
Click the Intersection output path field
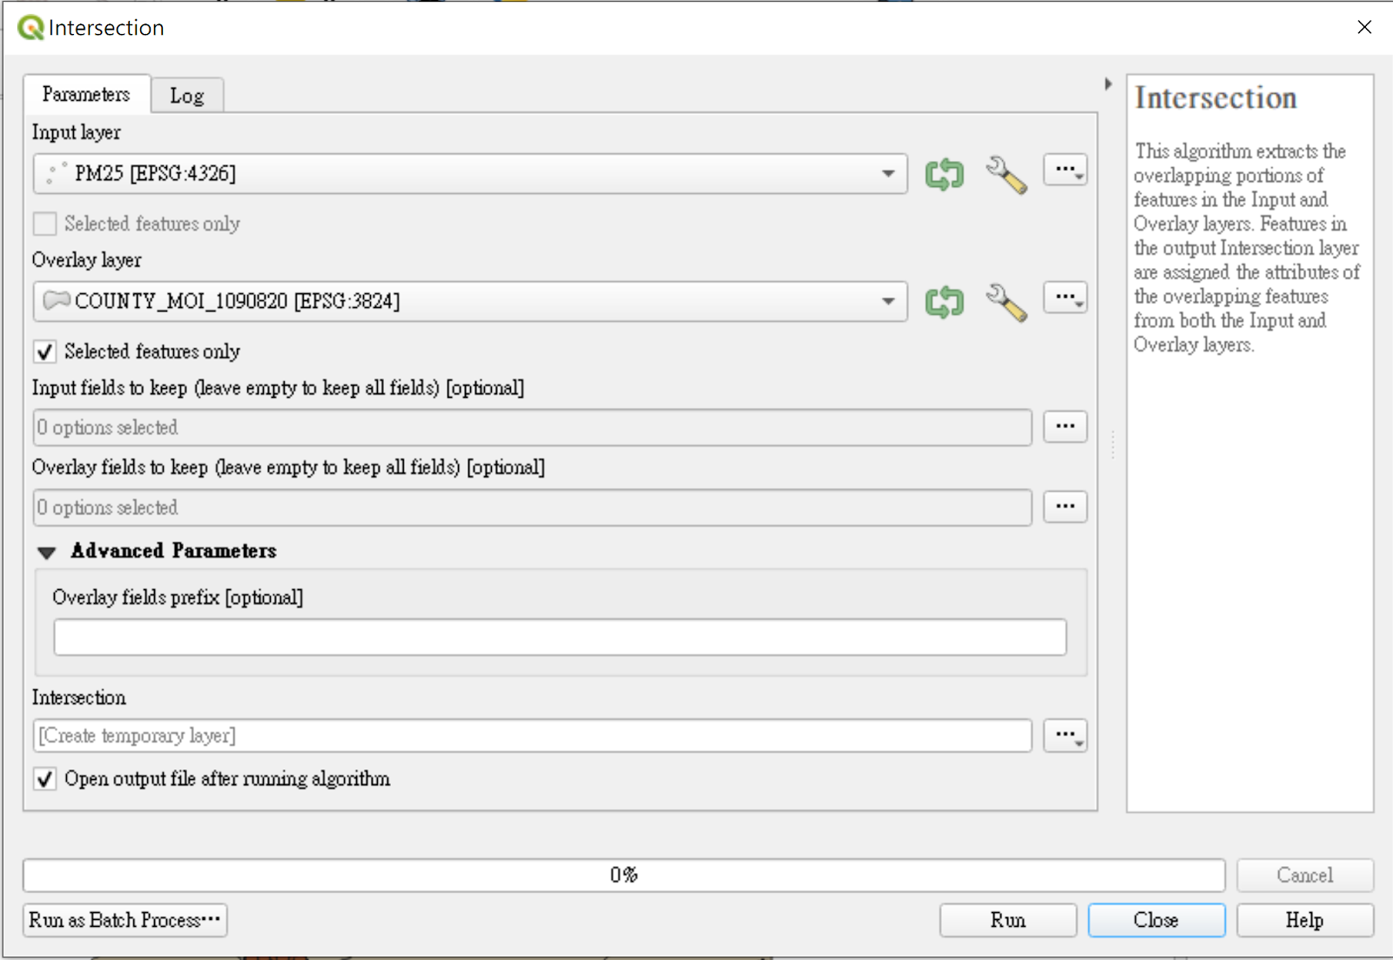coord(533,735)
